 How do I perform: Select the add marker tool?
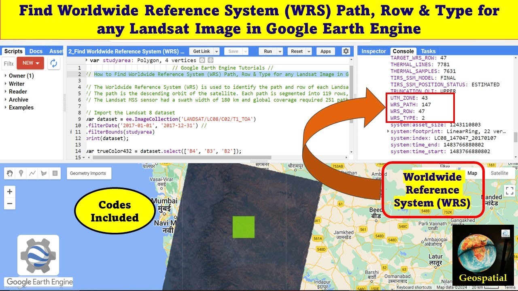[21, 173]
